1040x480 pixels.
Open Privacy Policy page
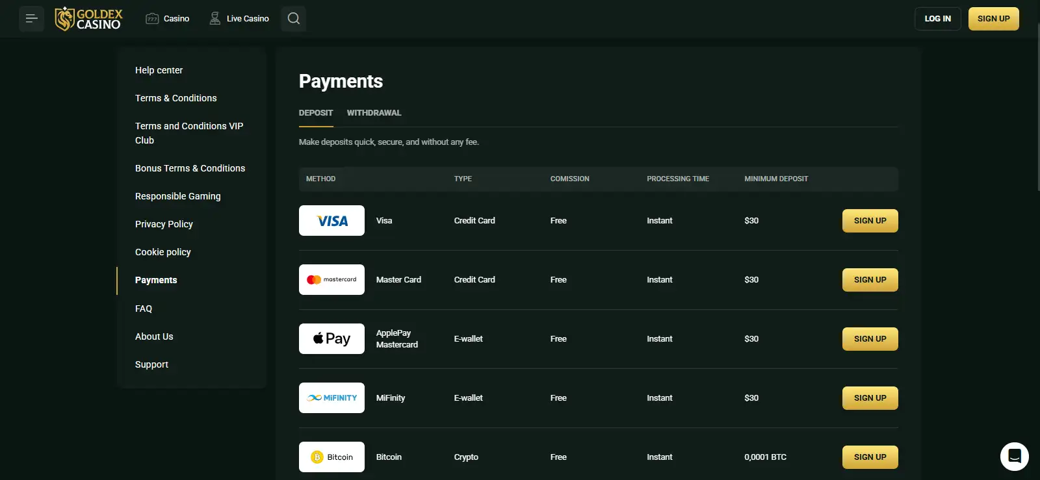164,224
